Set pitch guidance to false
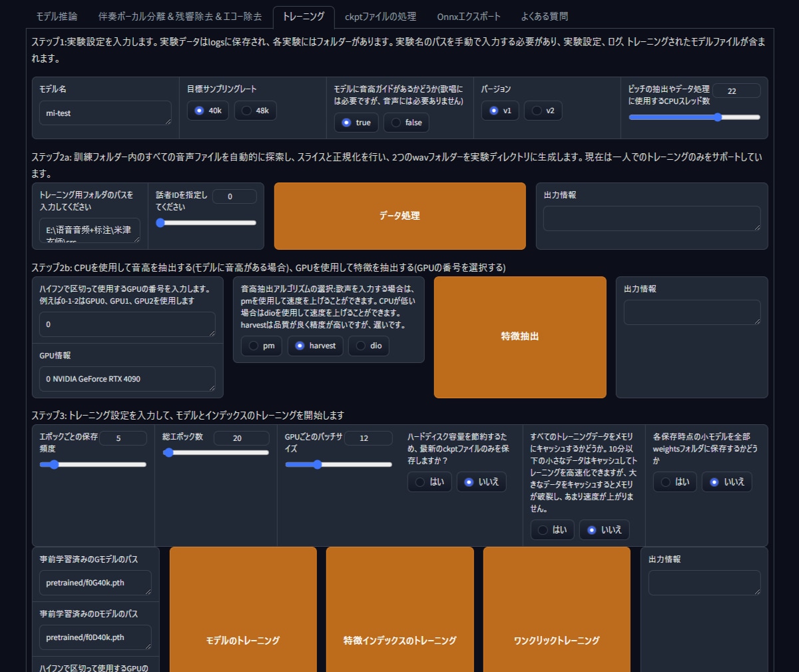The height and width of the screenshot is (672, 799). (406, 123)
